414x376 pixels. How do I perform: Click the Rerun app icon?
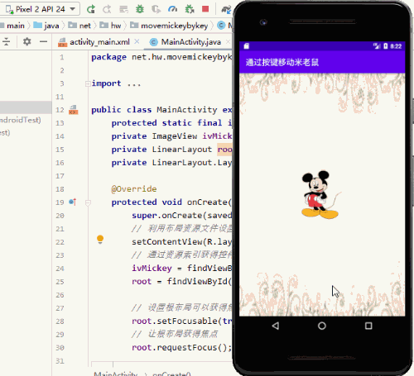click(x=91, y=9)
